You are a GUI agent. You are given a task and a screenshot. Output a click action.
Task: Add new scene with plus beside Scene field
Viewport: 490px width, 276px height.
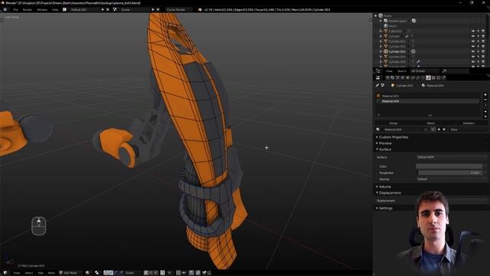coord(153,10)
